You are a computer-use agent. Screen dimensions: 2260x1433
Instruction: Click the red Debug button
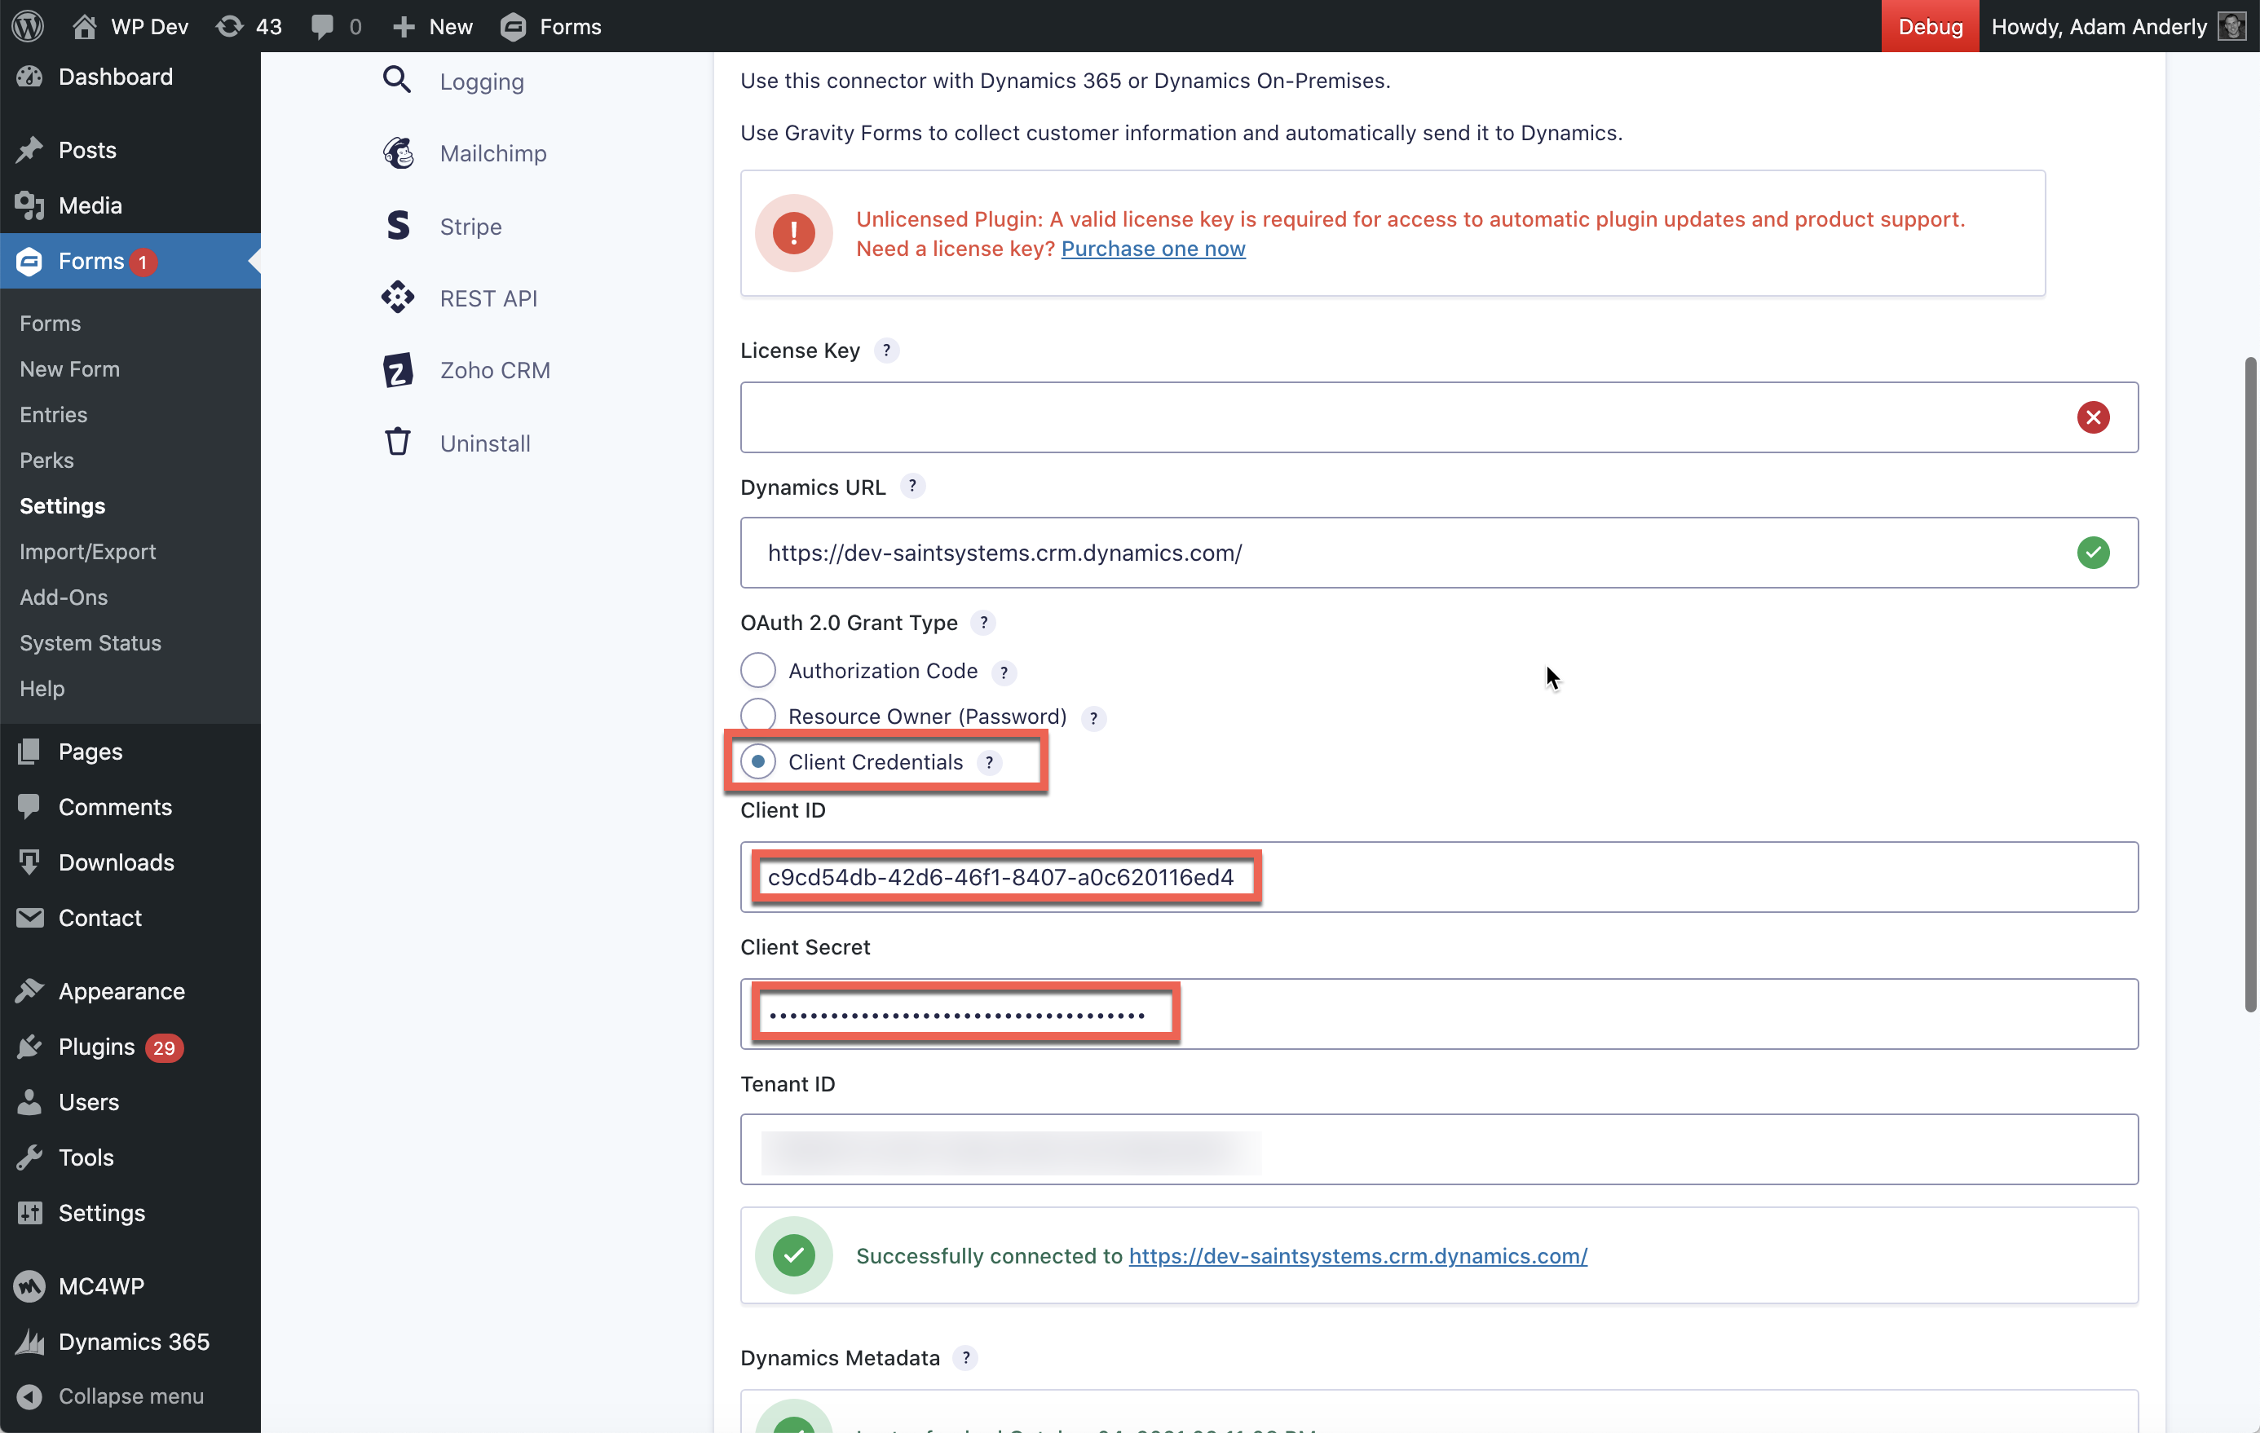[x=1930, y=26]
